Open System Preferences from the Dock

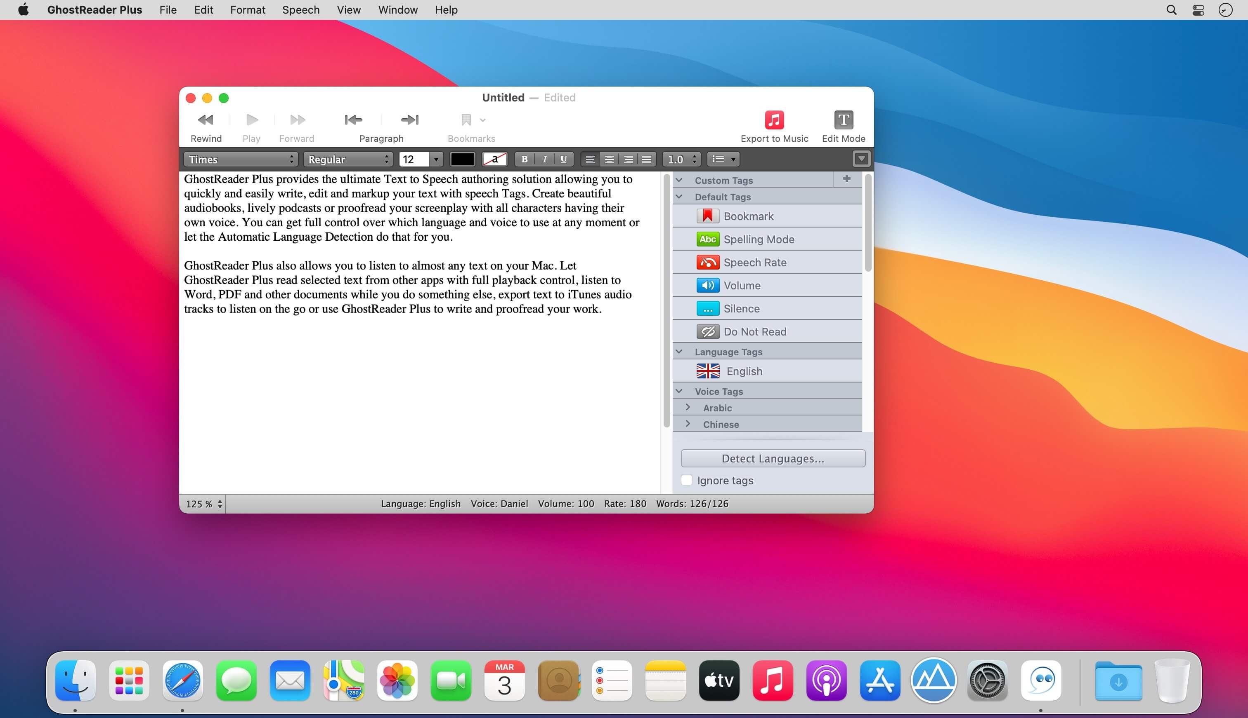(987, 680)
